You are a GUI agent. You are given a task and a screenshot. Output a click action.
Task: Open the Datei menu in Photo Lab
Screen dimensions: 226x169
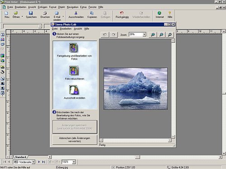tap(55, 29)
